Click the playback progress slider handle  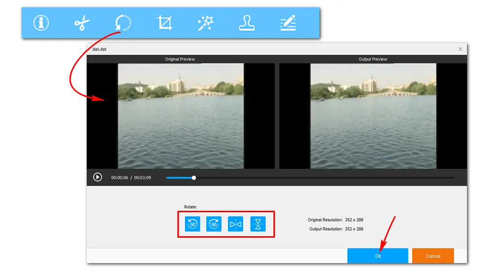(194, 178)
